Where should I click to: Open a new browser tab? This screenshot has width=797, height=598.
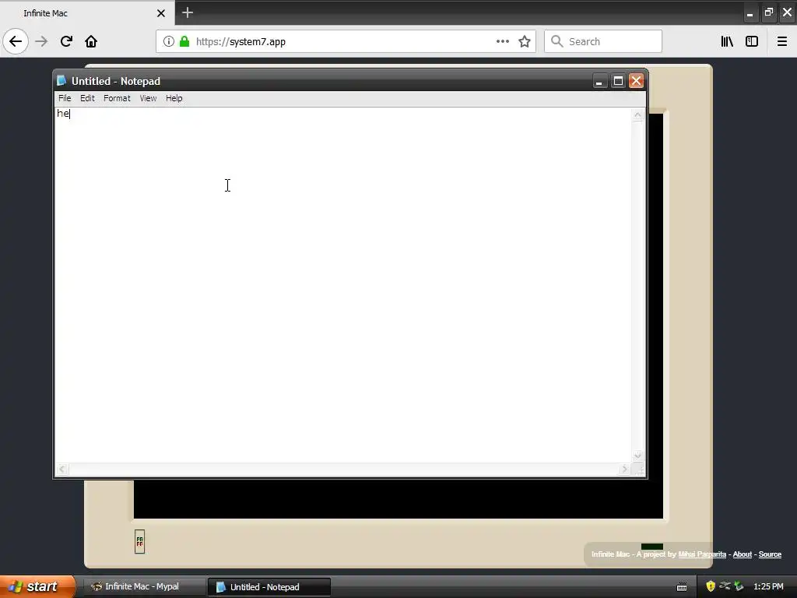pos(188,12)
